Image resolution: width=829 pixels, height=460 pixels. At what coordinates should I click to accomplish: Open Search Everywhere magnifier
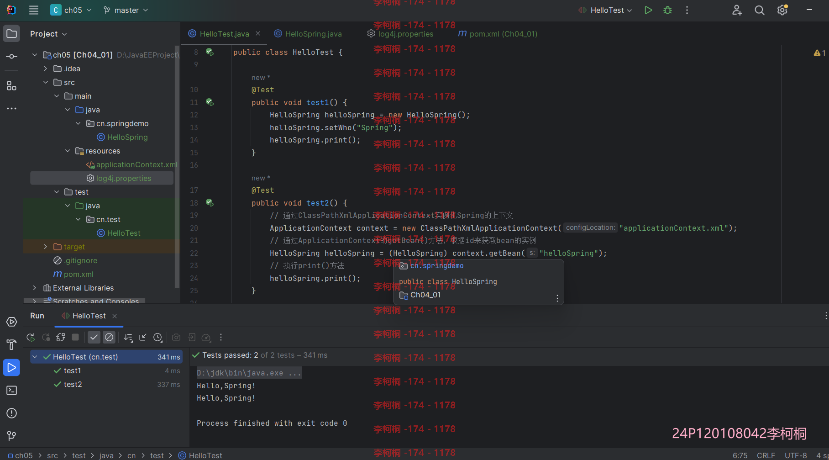(x=760, y=10)
